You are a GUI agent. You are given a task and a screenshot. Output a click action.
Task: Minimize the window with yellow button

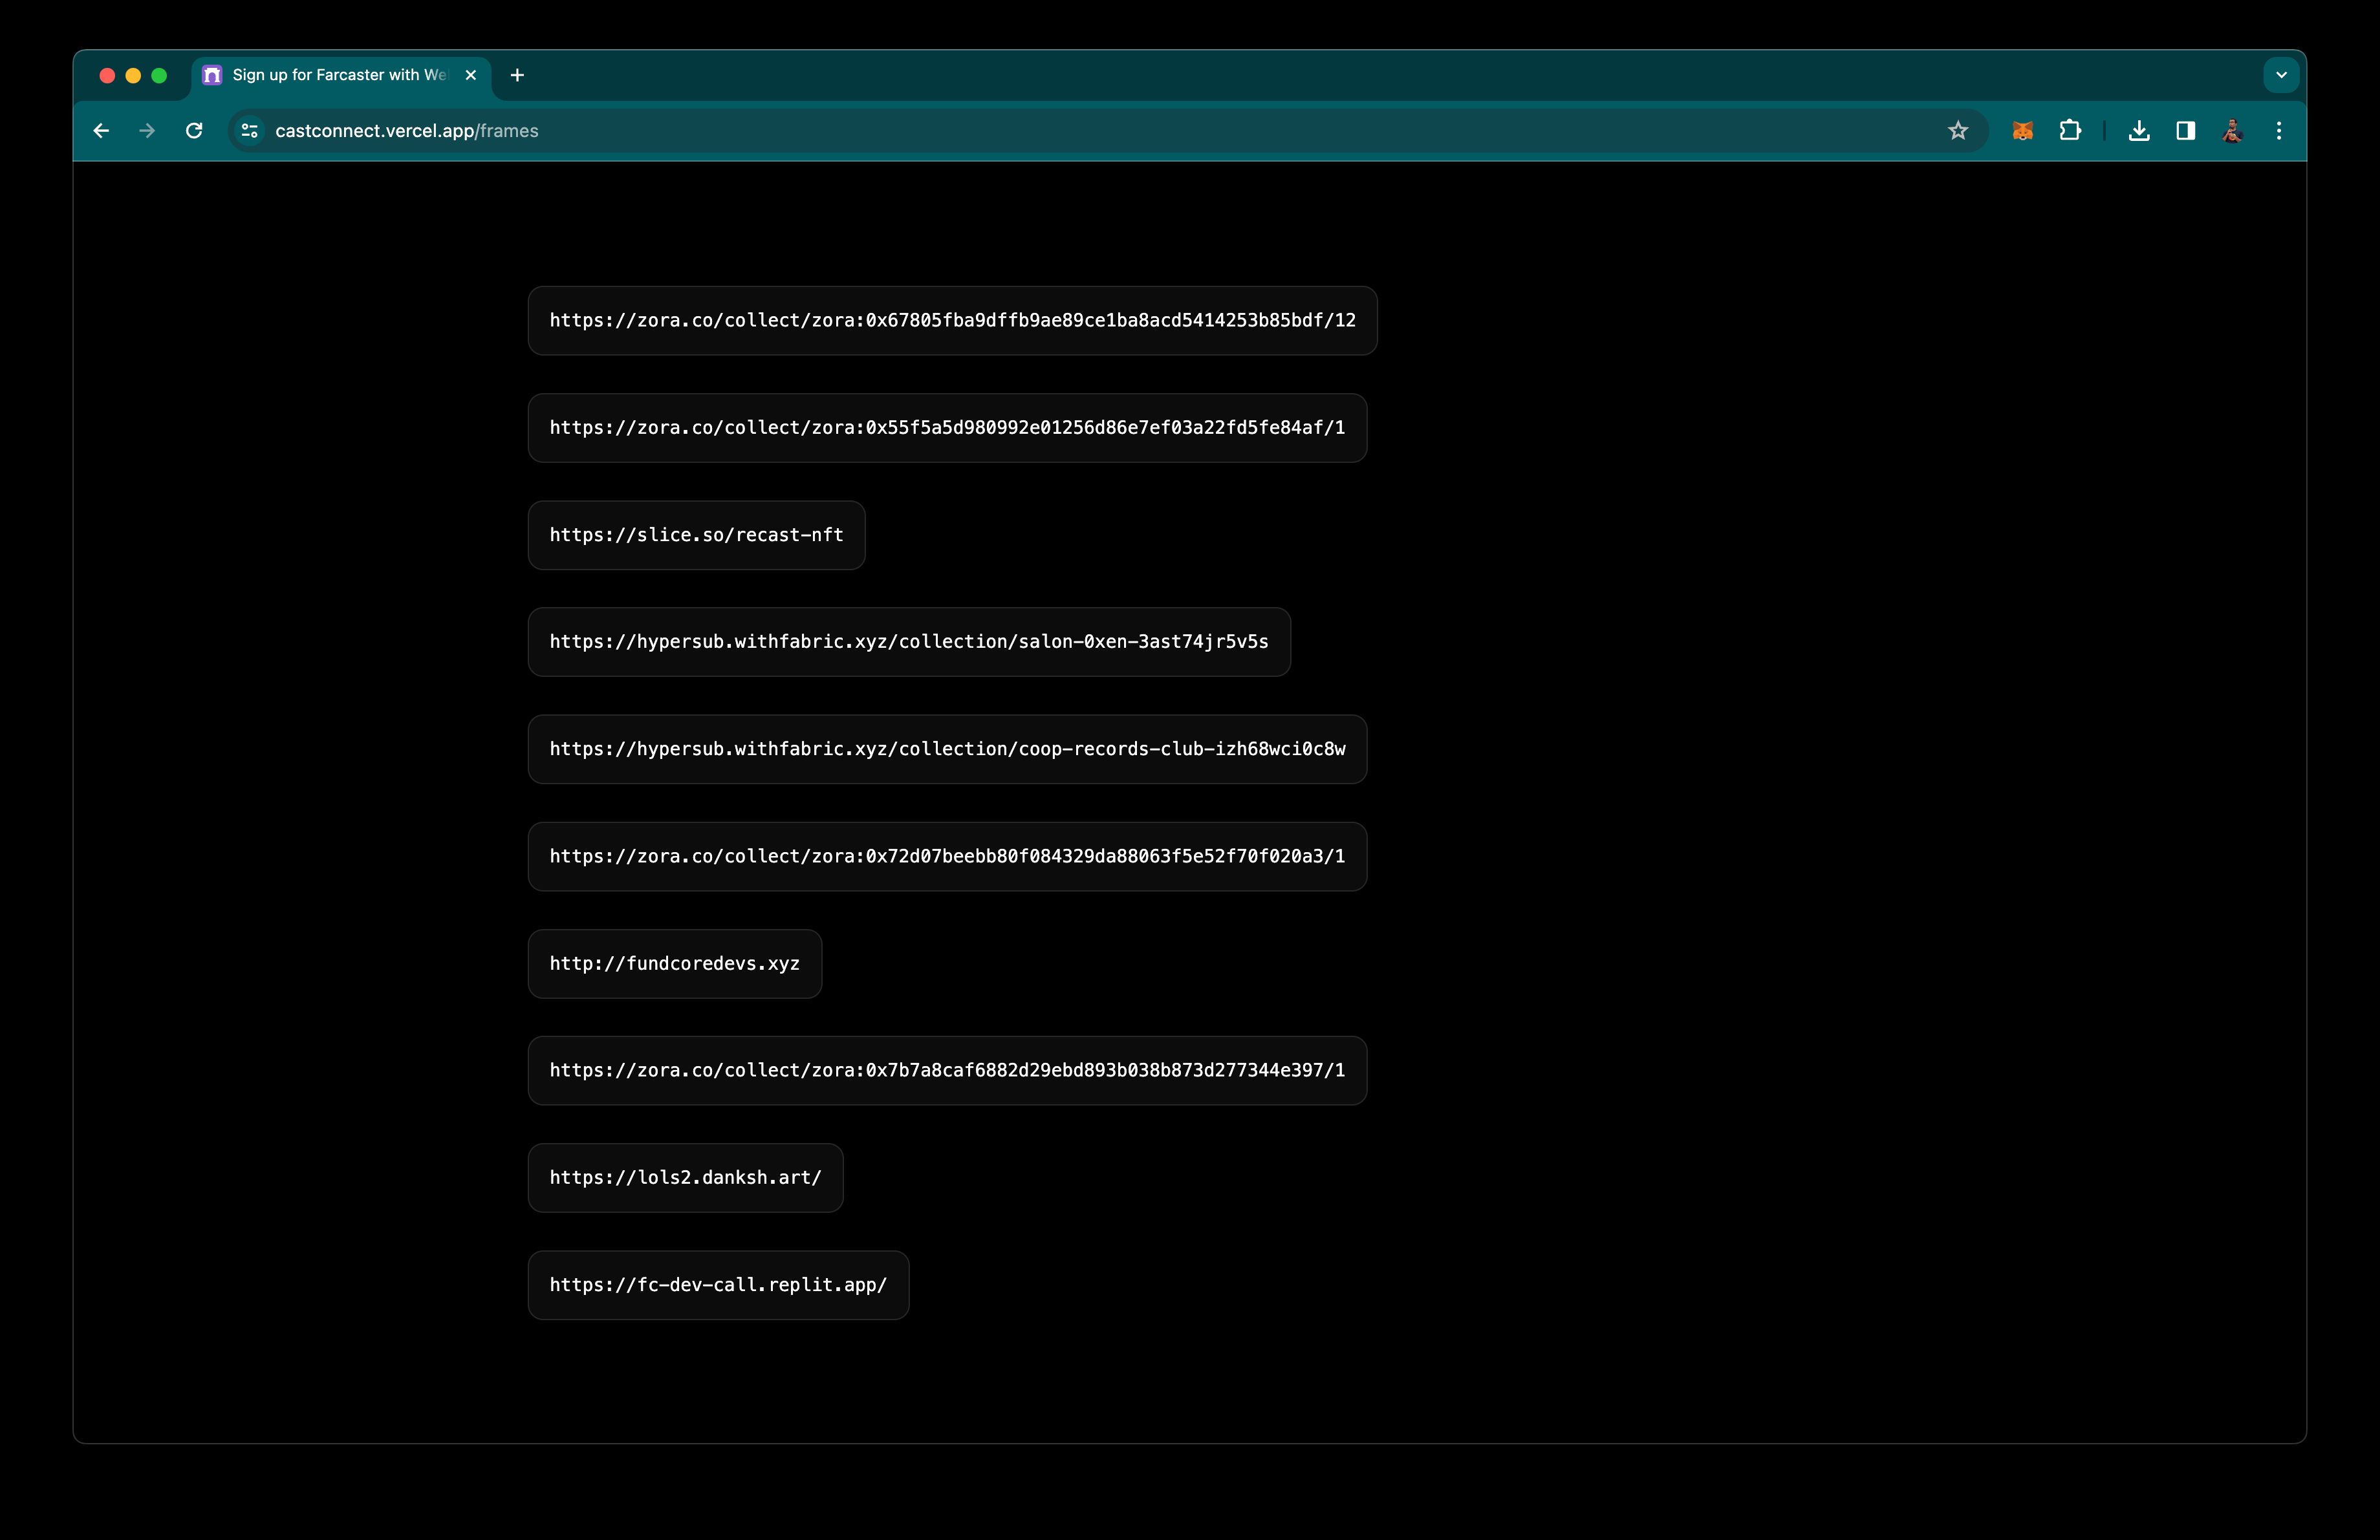click(x=133, y=75)
